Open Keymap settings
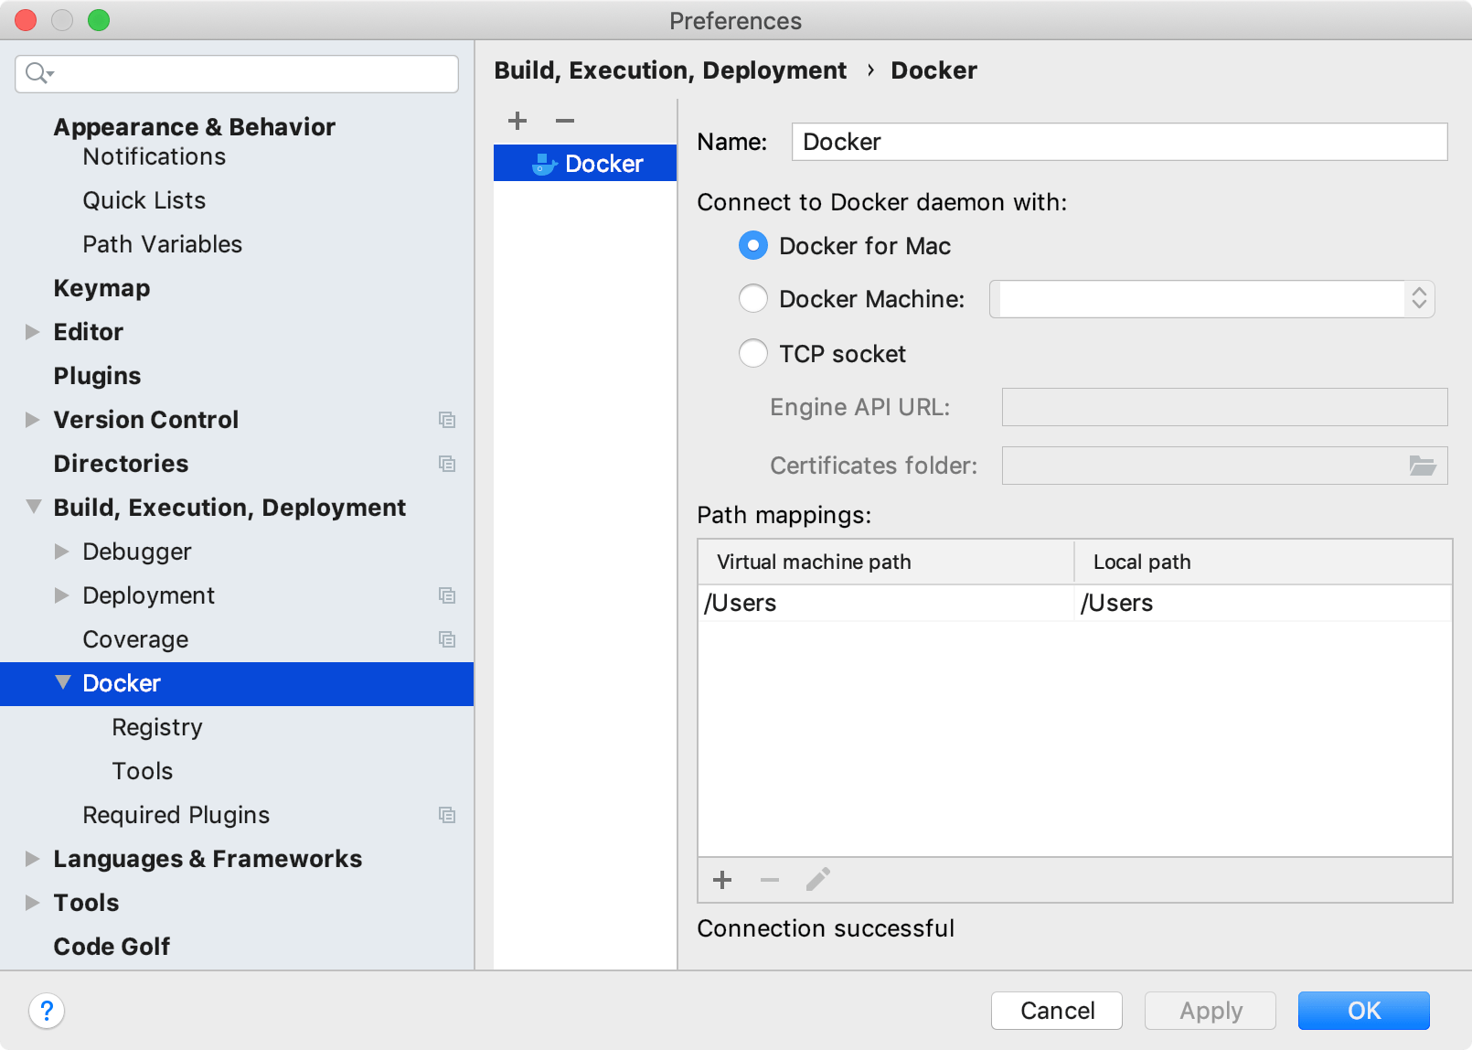Viewport: 1472px width, 1050px height. click(101, 288)
